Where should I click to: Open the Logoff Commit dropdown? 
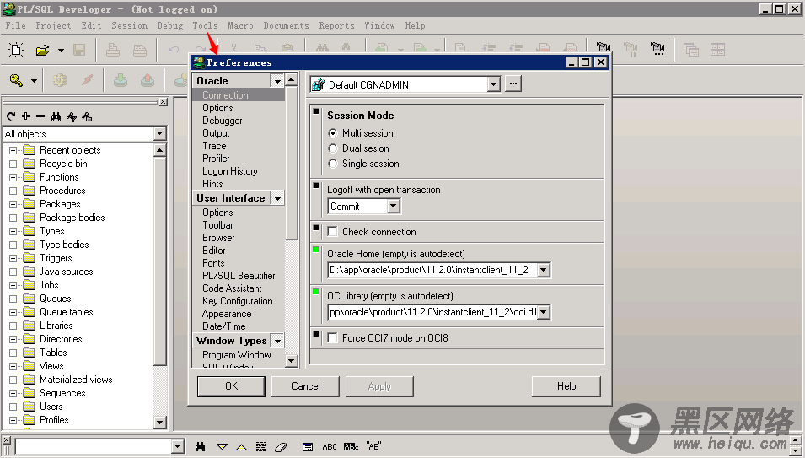point(394,207)
